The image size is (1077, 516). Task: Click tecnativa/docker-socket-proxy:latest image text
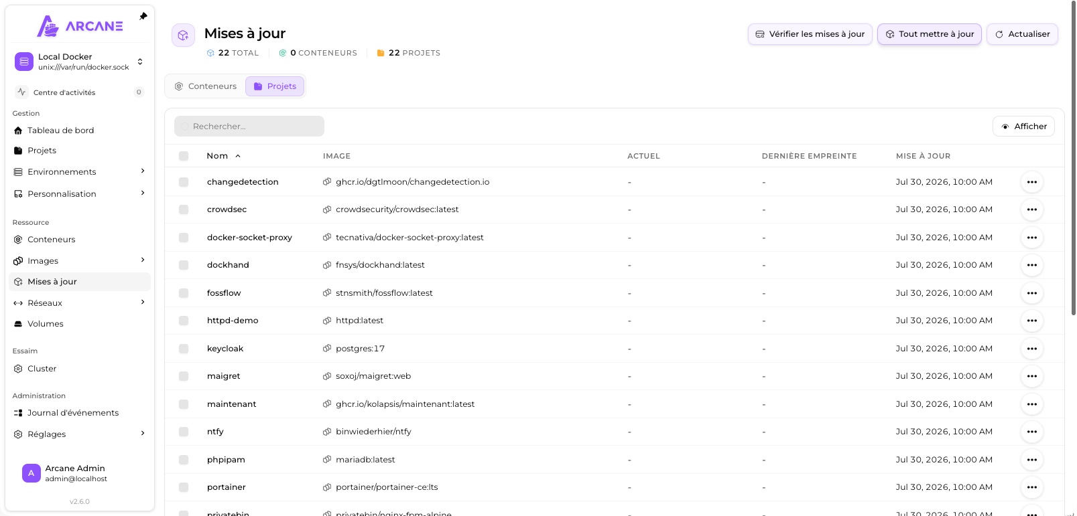click(409, 238)
